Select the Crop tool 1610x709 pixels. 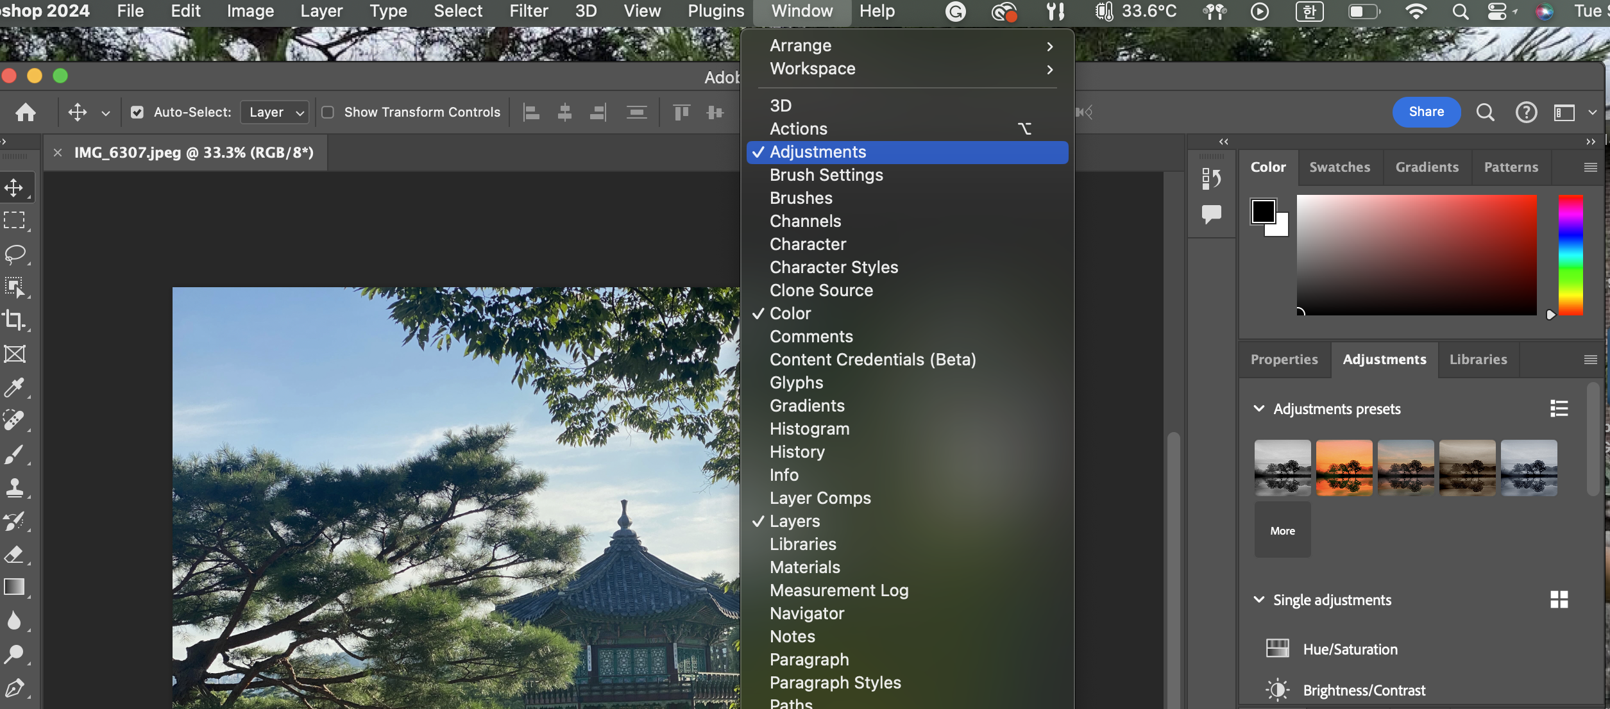tap(15, 320)
